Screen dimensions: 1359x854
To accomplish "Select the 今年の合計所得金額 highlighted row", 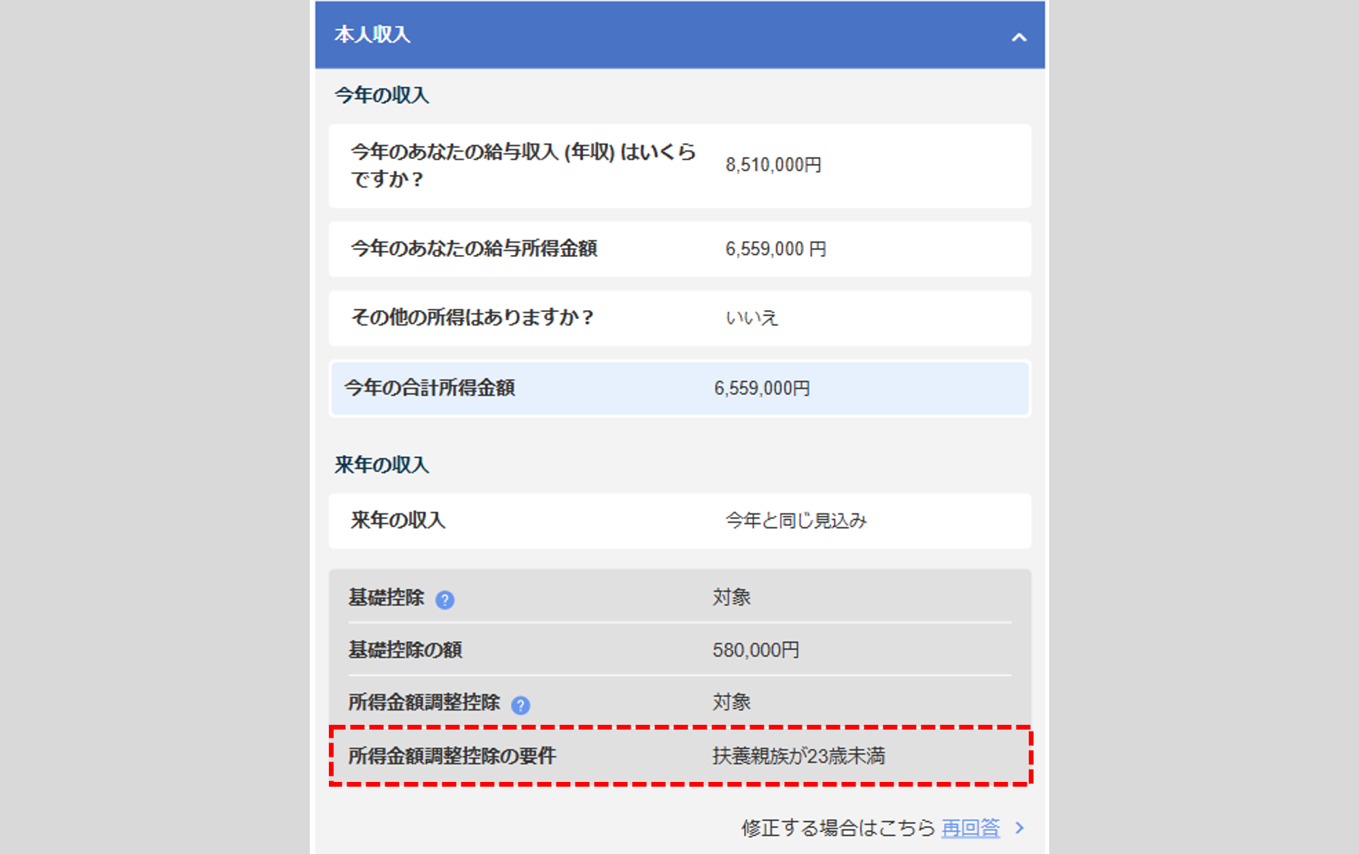I will [x=679, y=388].
